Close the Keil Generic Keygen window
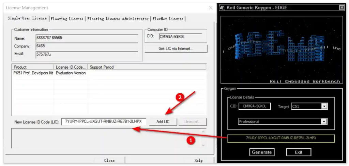 [342, 7]
